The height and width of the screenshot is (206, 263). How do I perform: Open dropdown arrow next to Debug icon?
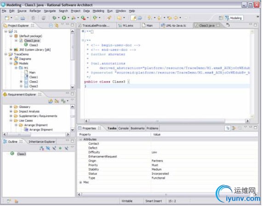pyautogui.click(x=59, y=18)
